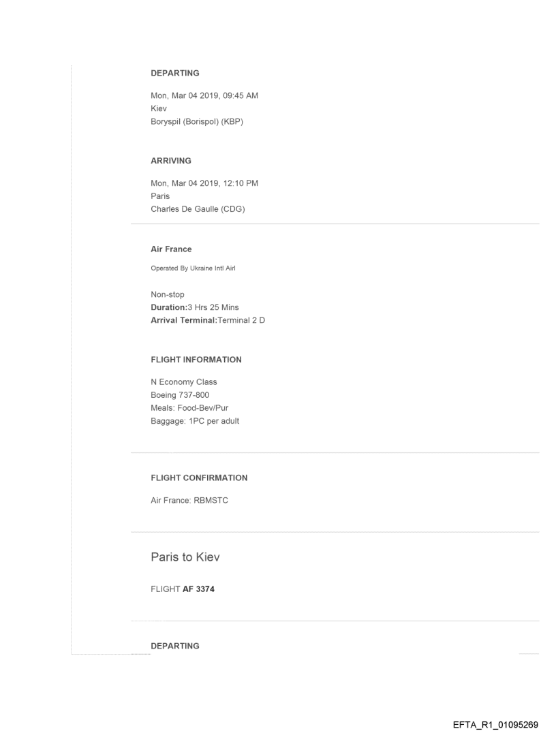556x731 pixels.
Task: Click the 09:45 AM departure date line
Action: click(204, 95)
